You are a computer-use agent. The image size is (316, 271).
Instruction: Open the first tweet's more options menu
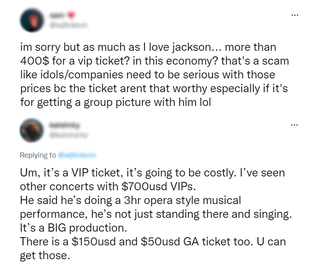295,15
